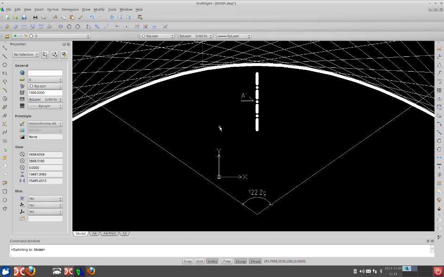The height and width of the screenshot is (277, 444).
Task: Click the Text Style icon in the top toolbar
Action: (x=140, y=17)
